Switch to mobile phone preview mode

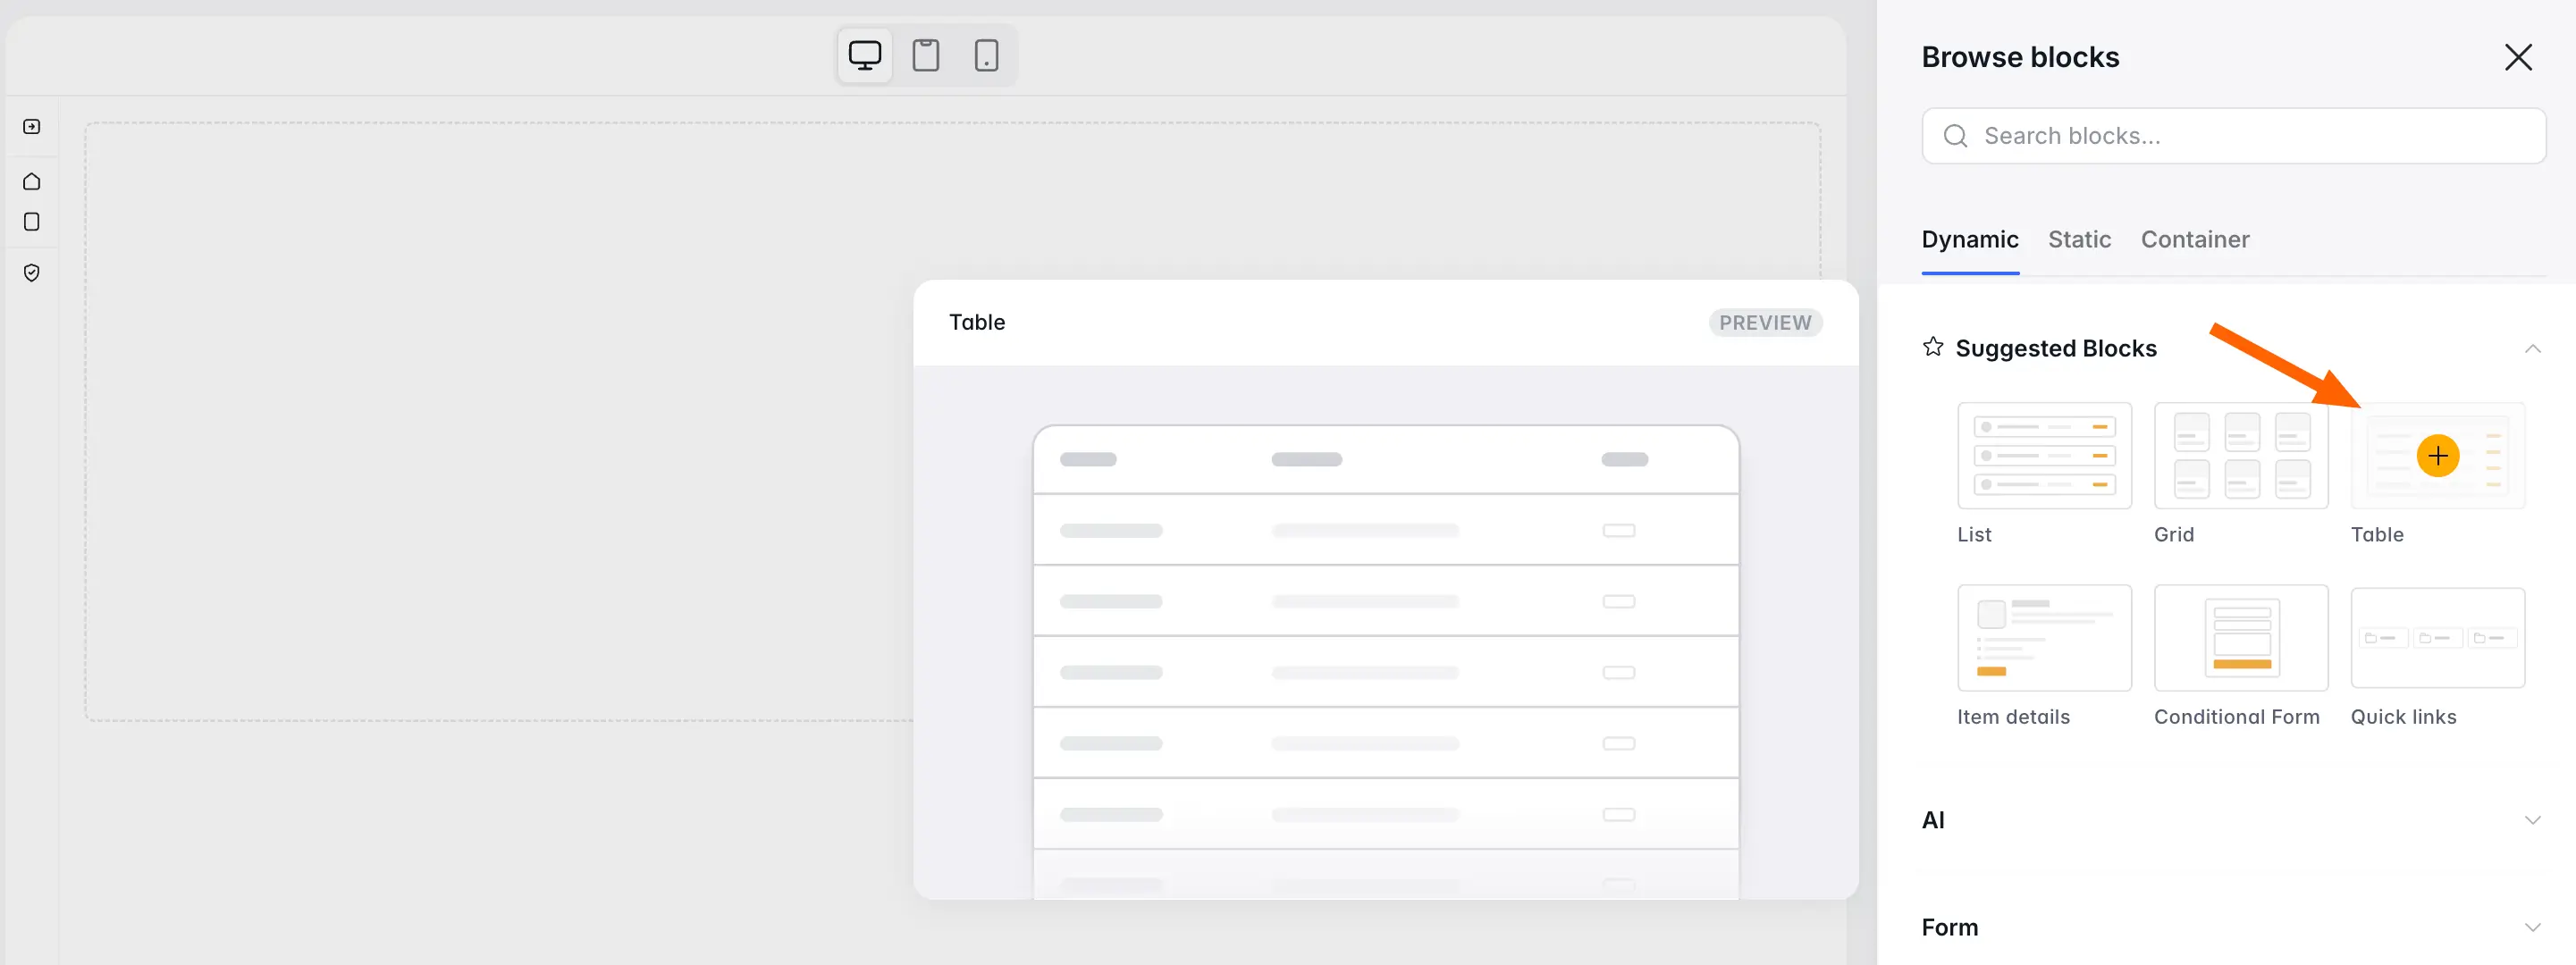click(x=986, y=55)
